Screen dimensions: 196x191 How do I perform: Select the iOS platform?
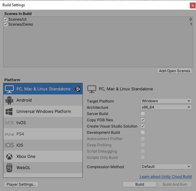pyautogui.click(x=43, y=145)
